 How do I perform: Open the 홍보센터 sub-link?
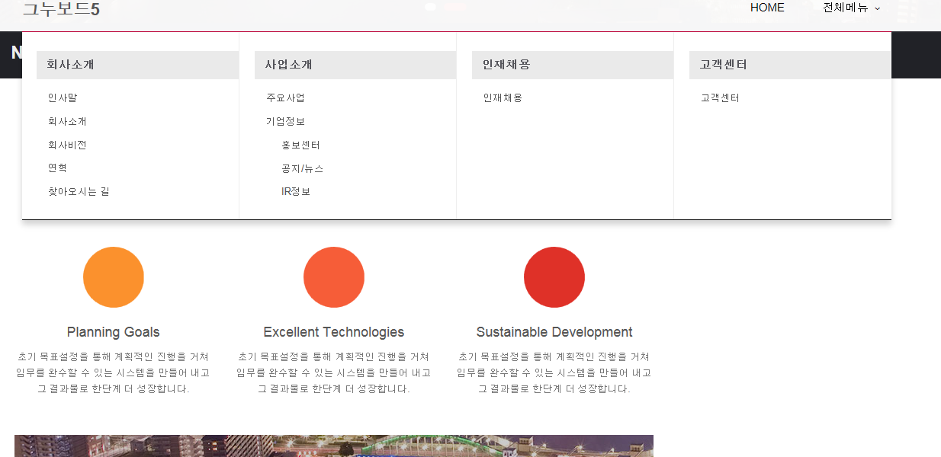coord(300,145)
